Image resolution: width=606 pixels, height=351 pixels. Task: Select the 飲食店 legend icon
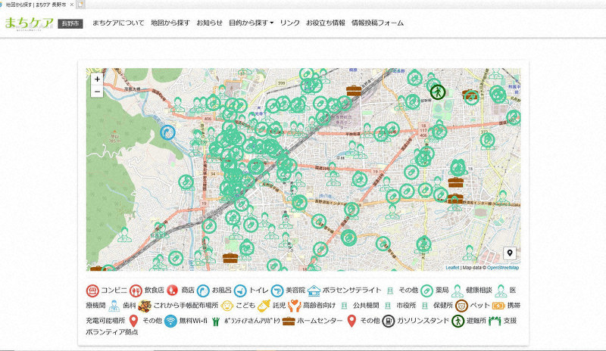[x=136, y=290]
